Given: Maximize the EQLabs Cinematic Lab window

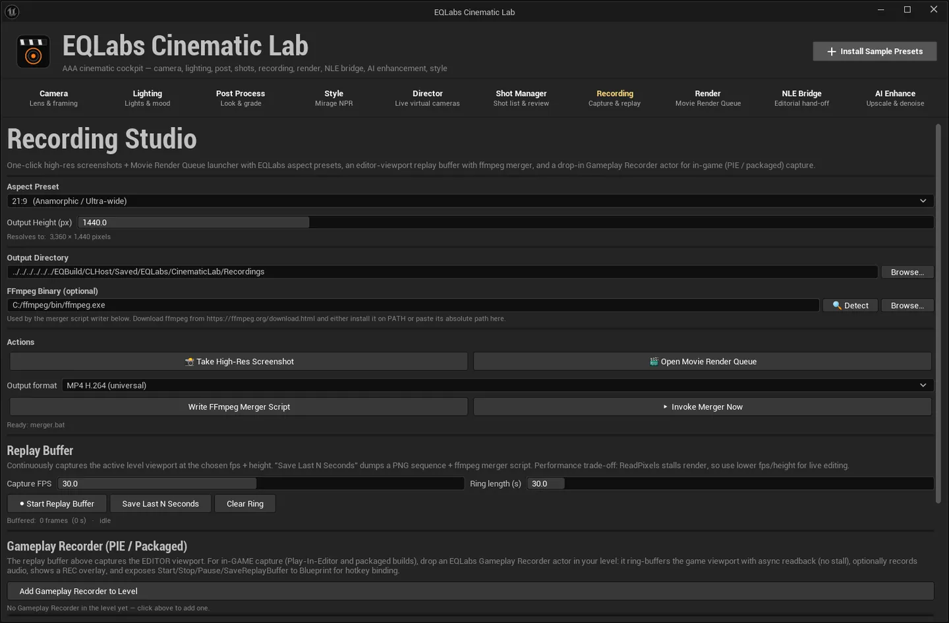Looking at the screenshot, I should click(907, 10).
